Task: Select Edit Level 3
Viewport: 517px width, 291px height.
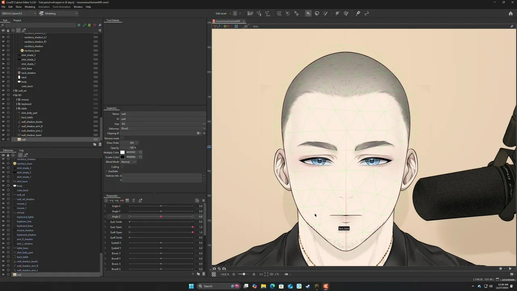Action: [x=240, y=13]
